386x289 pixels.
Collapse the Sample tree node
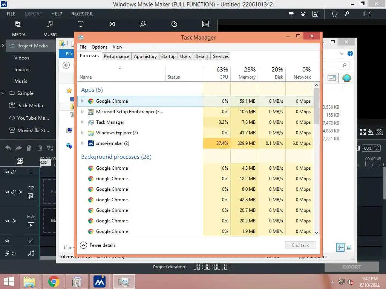click(3, 93)
